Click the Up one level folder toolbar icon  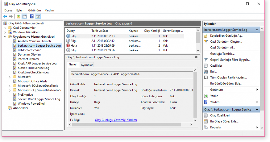coord(18,17)
